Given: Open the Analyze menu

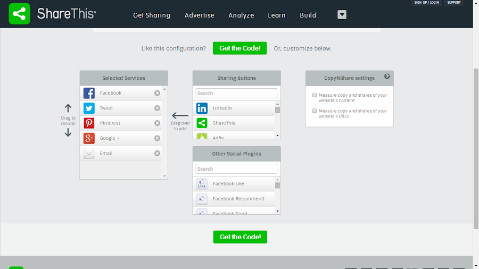Looking at the screenshot, I should click(241, 15).
